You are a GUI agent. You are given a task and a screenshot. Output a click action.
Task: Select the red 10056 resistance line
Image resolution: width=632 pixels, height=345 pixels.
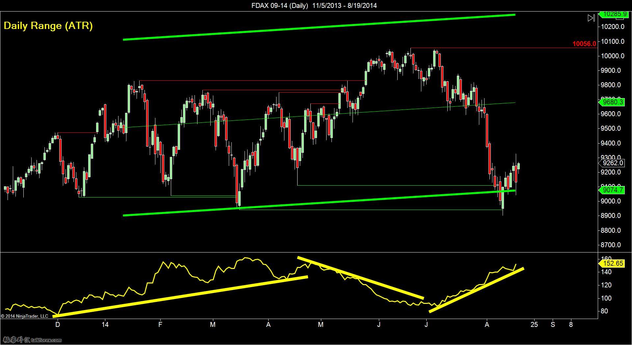tap(504, 48)
